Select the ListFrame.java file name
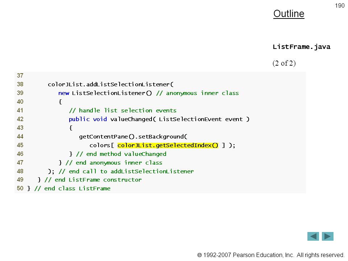 click(x=301, y=47)
